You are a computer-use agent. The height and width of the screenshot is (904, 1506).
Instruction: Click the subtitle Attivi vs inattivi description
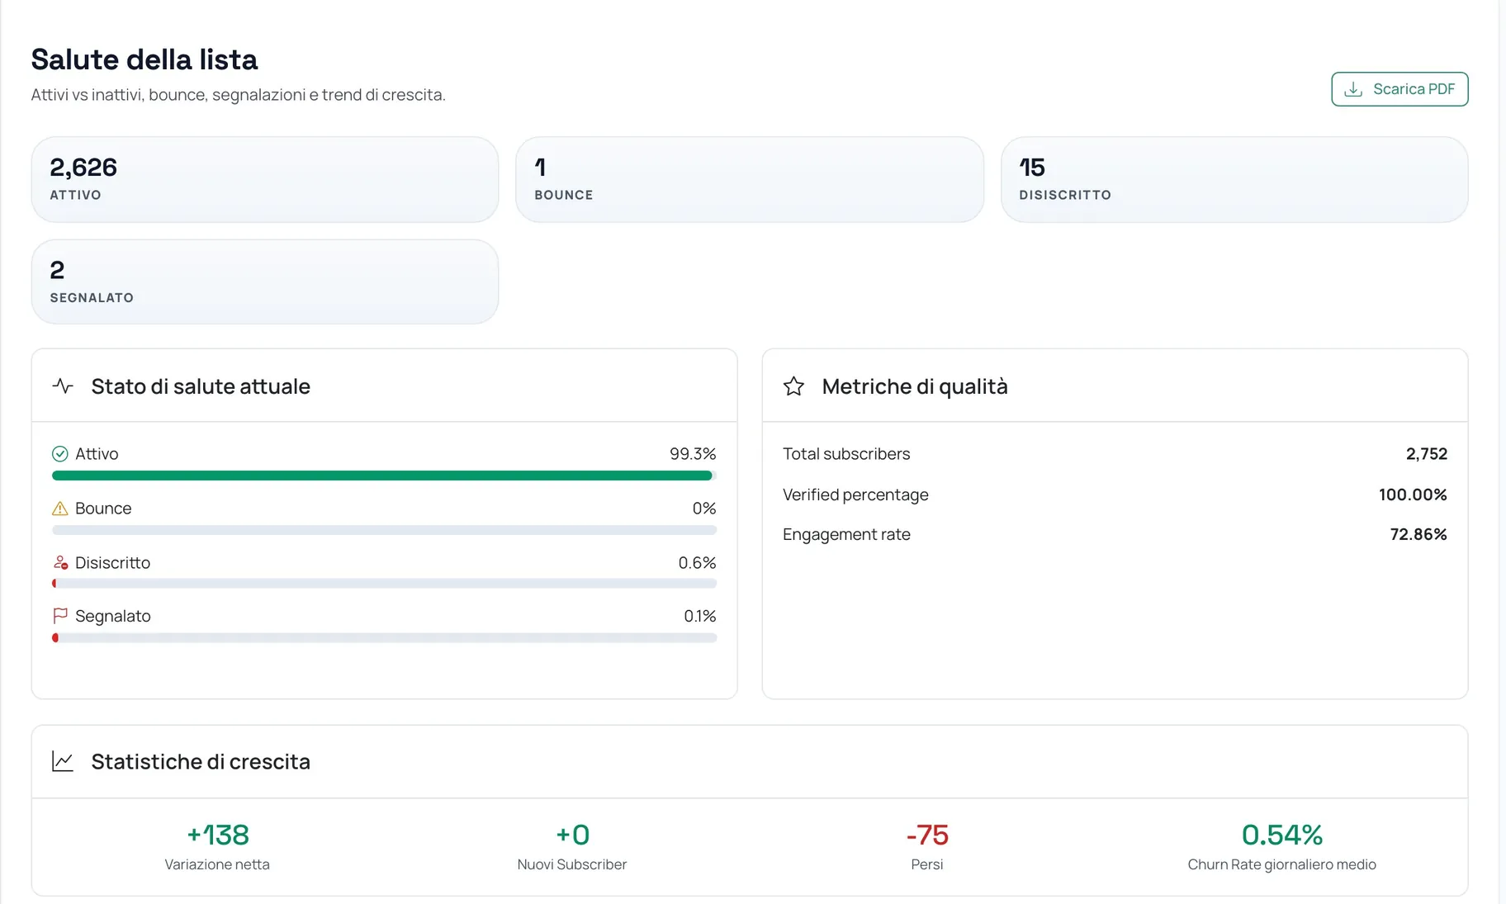tap(238, 95)
